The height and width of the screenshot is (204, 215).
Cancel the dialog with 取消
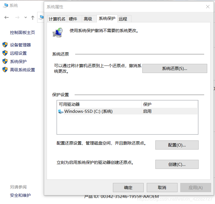[162, 188]
